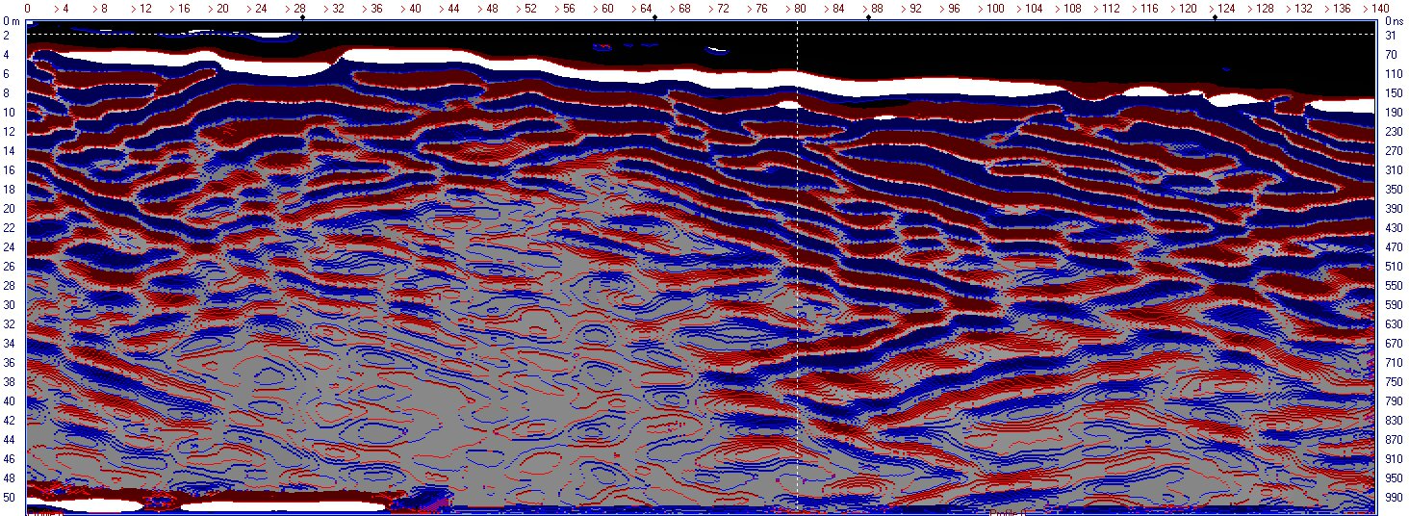Click time label '590' on right axis

[1393, 304]
